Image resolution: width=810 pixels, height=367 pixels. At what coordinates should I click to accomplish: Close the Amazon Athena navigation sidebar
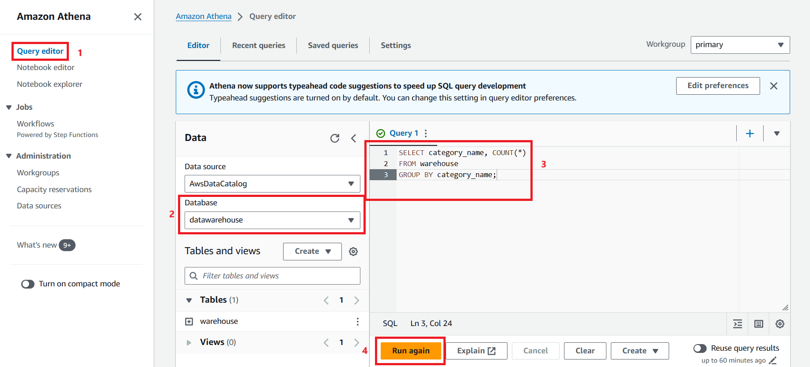(x=138, y=17)
